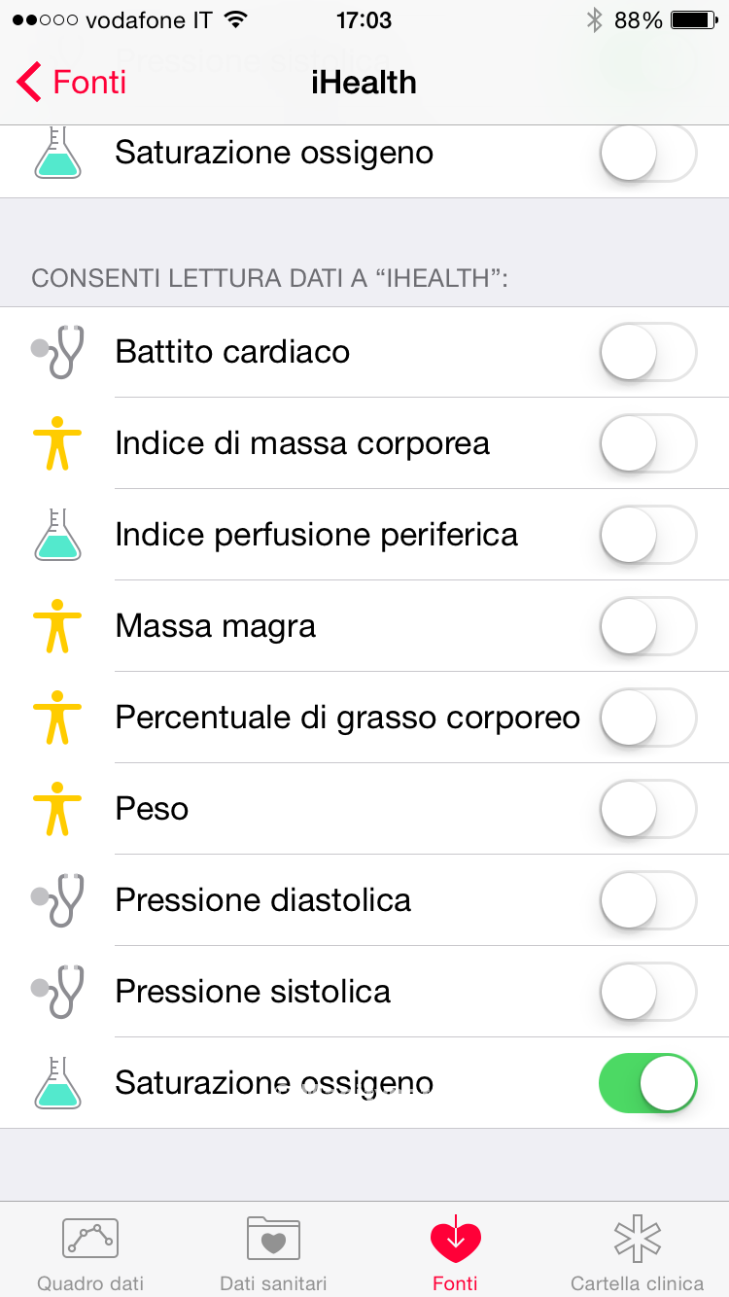Toggle the Pressione diastolica switch on
This screenshot has width=729, height=1297.
[x=647, y=900]
